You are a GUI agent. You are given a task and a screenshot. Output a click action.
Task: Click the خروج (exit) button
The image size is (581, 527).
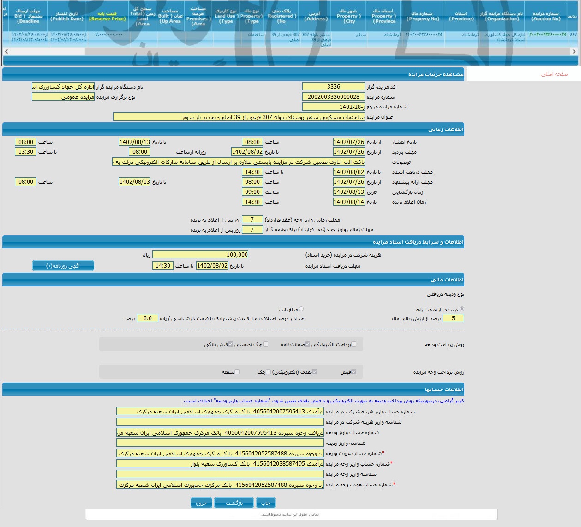point(201,503)
